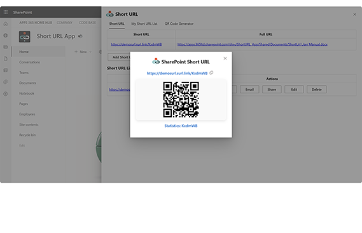Click Edit below the site navigation
Image resolution: width=362 pixels, height=233 pixels.
coord(22,145)
